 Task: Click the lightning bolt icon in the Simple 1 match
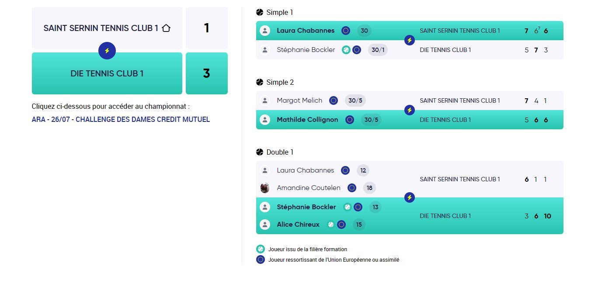(410, 40)
